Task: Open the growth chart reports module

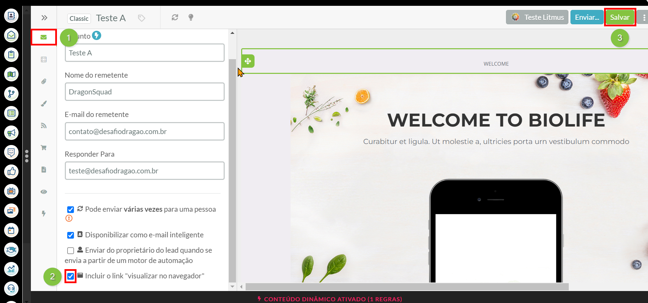Action: point(11,269)
